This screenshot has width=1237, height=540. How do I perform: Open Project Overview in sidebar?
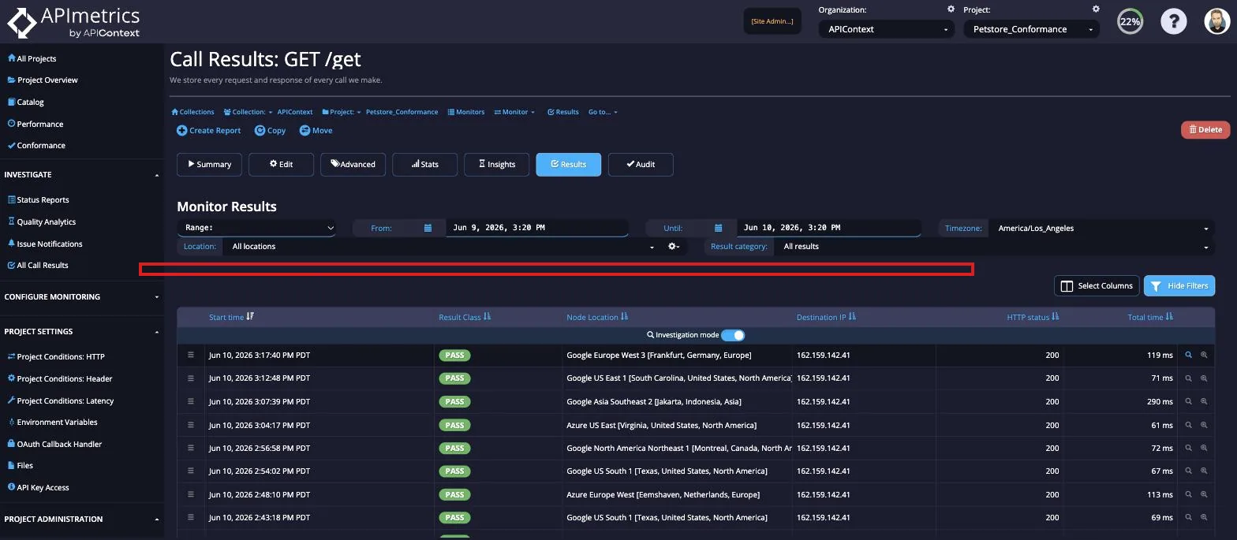point(43,80)
